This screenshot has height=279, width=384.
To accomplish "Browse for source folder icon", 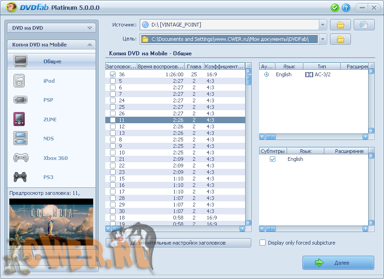I will (340, 25).
